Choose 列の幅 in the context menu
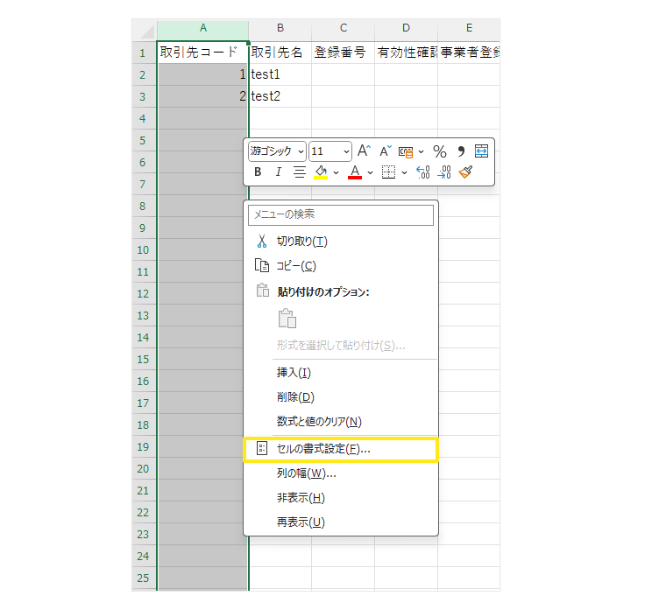659x603 pixels. click(x=306, y=473)
